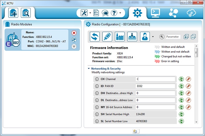Viewport: 205px width, 136px height.
Task: Write the PAN ID parameter with pencil
Action: click(x=188, y=86)
